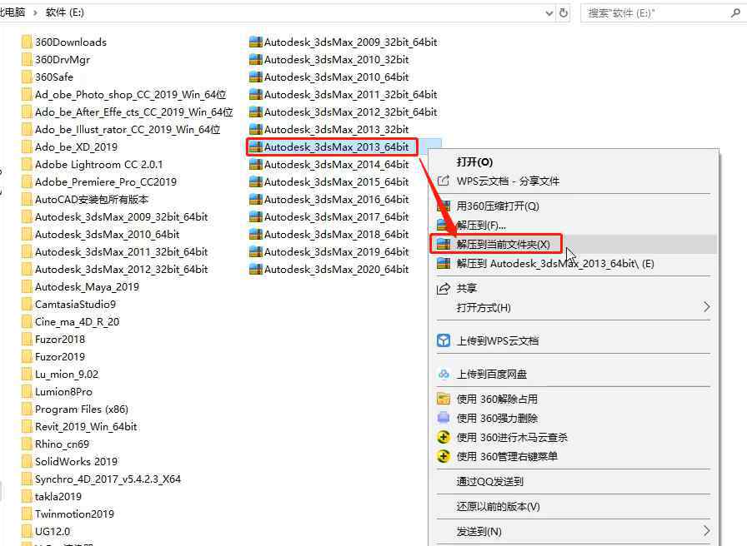
Task: Select the Autodesk_3dsMax_2010_64bit archive icon
Action: 256,77
